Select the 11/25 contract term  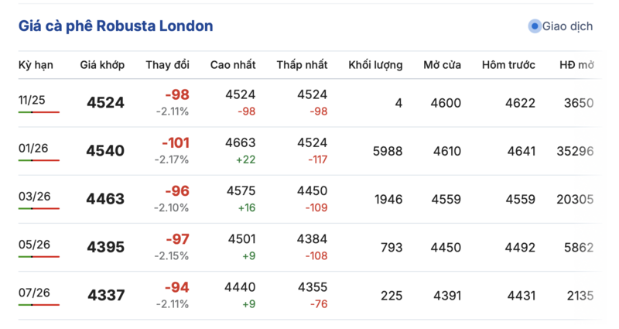pos(33,99)
